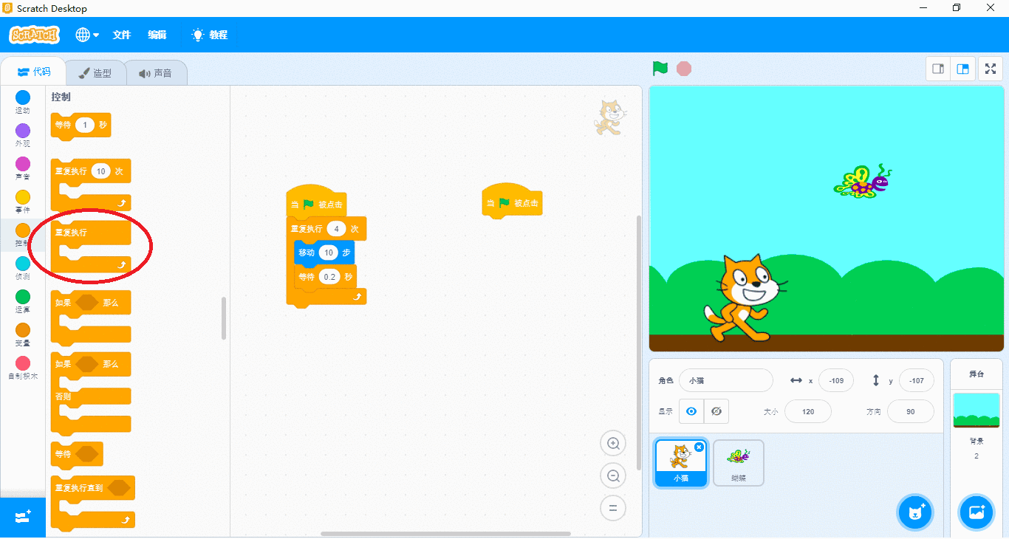The height and width of the screenshot is (539, 1009).
Task: Select the 蝴蝶 sprite thumbnail
Action: tap(738, 463)
